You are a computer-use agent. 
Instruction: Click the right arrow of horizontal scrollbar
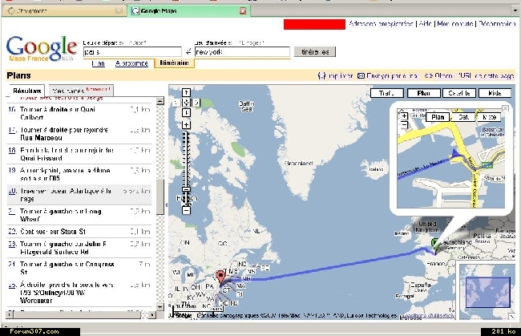[151, 314]
